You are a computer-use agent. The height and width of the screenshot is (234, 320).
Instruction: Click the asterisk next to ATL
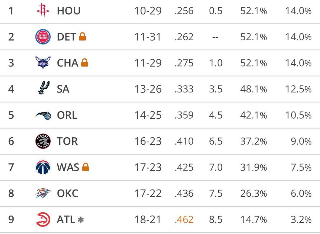pyautogui.click(x=80, y=220)
